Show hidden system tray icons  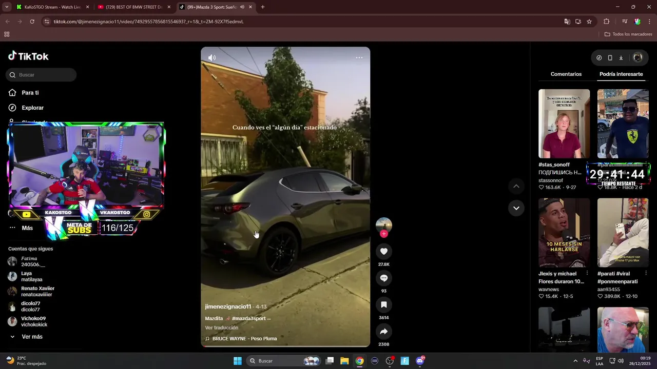tap(575, 361)
